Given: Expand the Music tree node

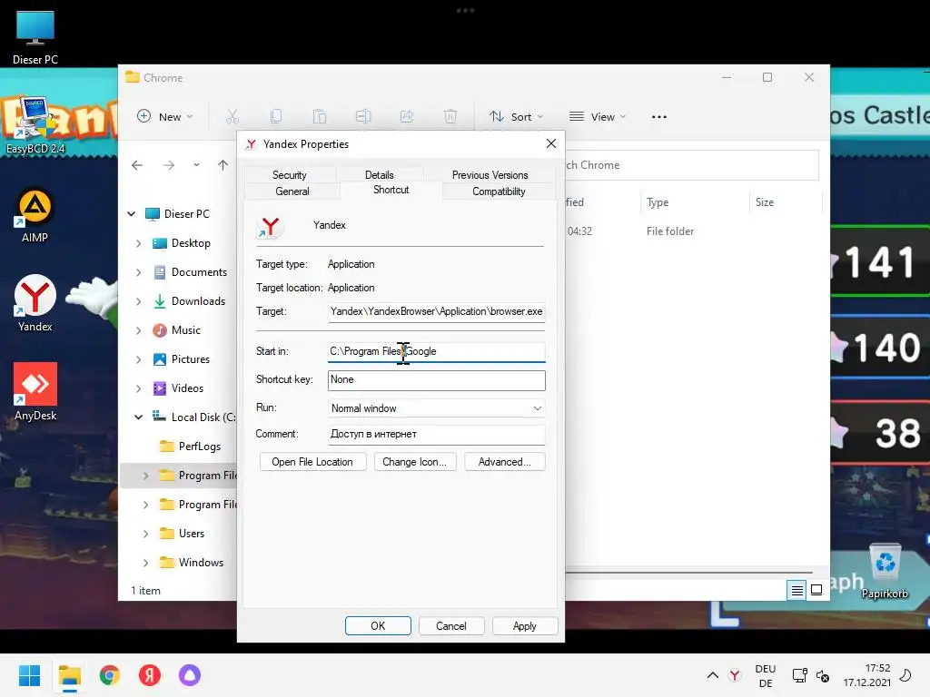Looking at the screenshot, I should [x=139, y=330].
